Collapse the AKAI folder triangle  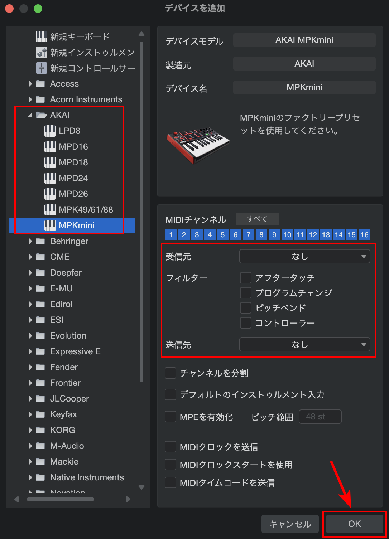pyautogui.click(x=30, y=115)
